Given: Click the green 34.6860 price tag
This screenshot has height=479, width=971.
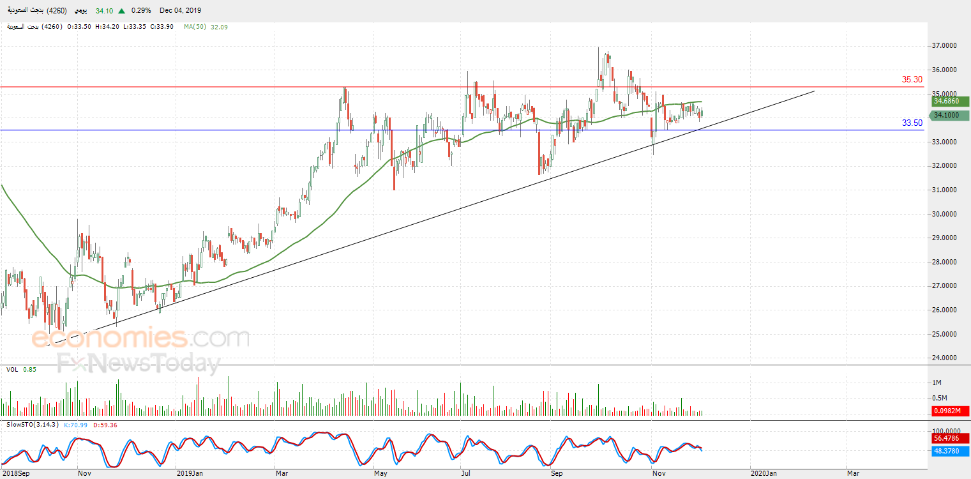Looking at the screenshot, I should pos(951,101).
